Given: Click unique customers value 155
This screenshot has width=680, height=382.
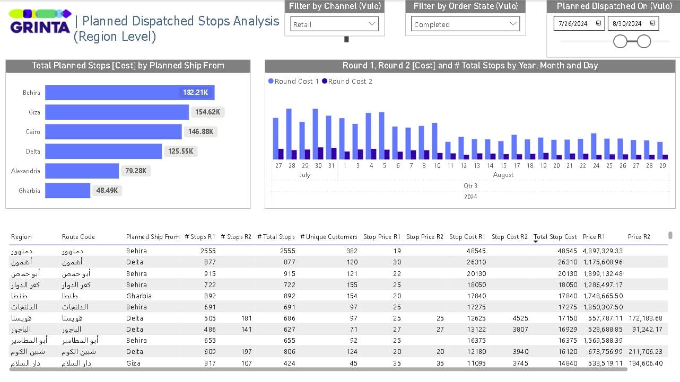Looking at the screenshot, I should (x=352, y=285).
